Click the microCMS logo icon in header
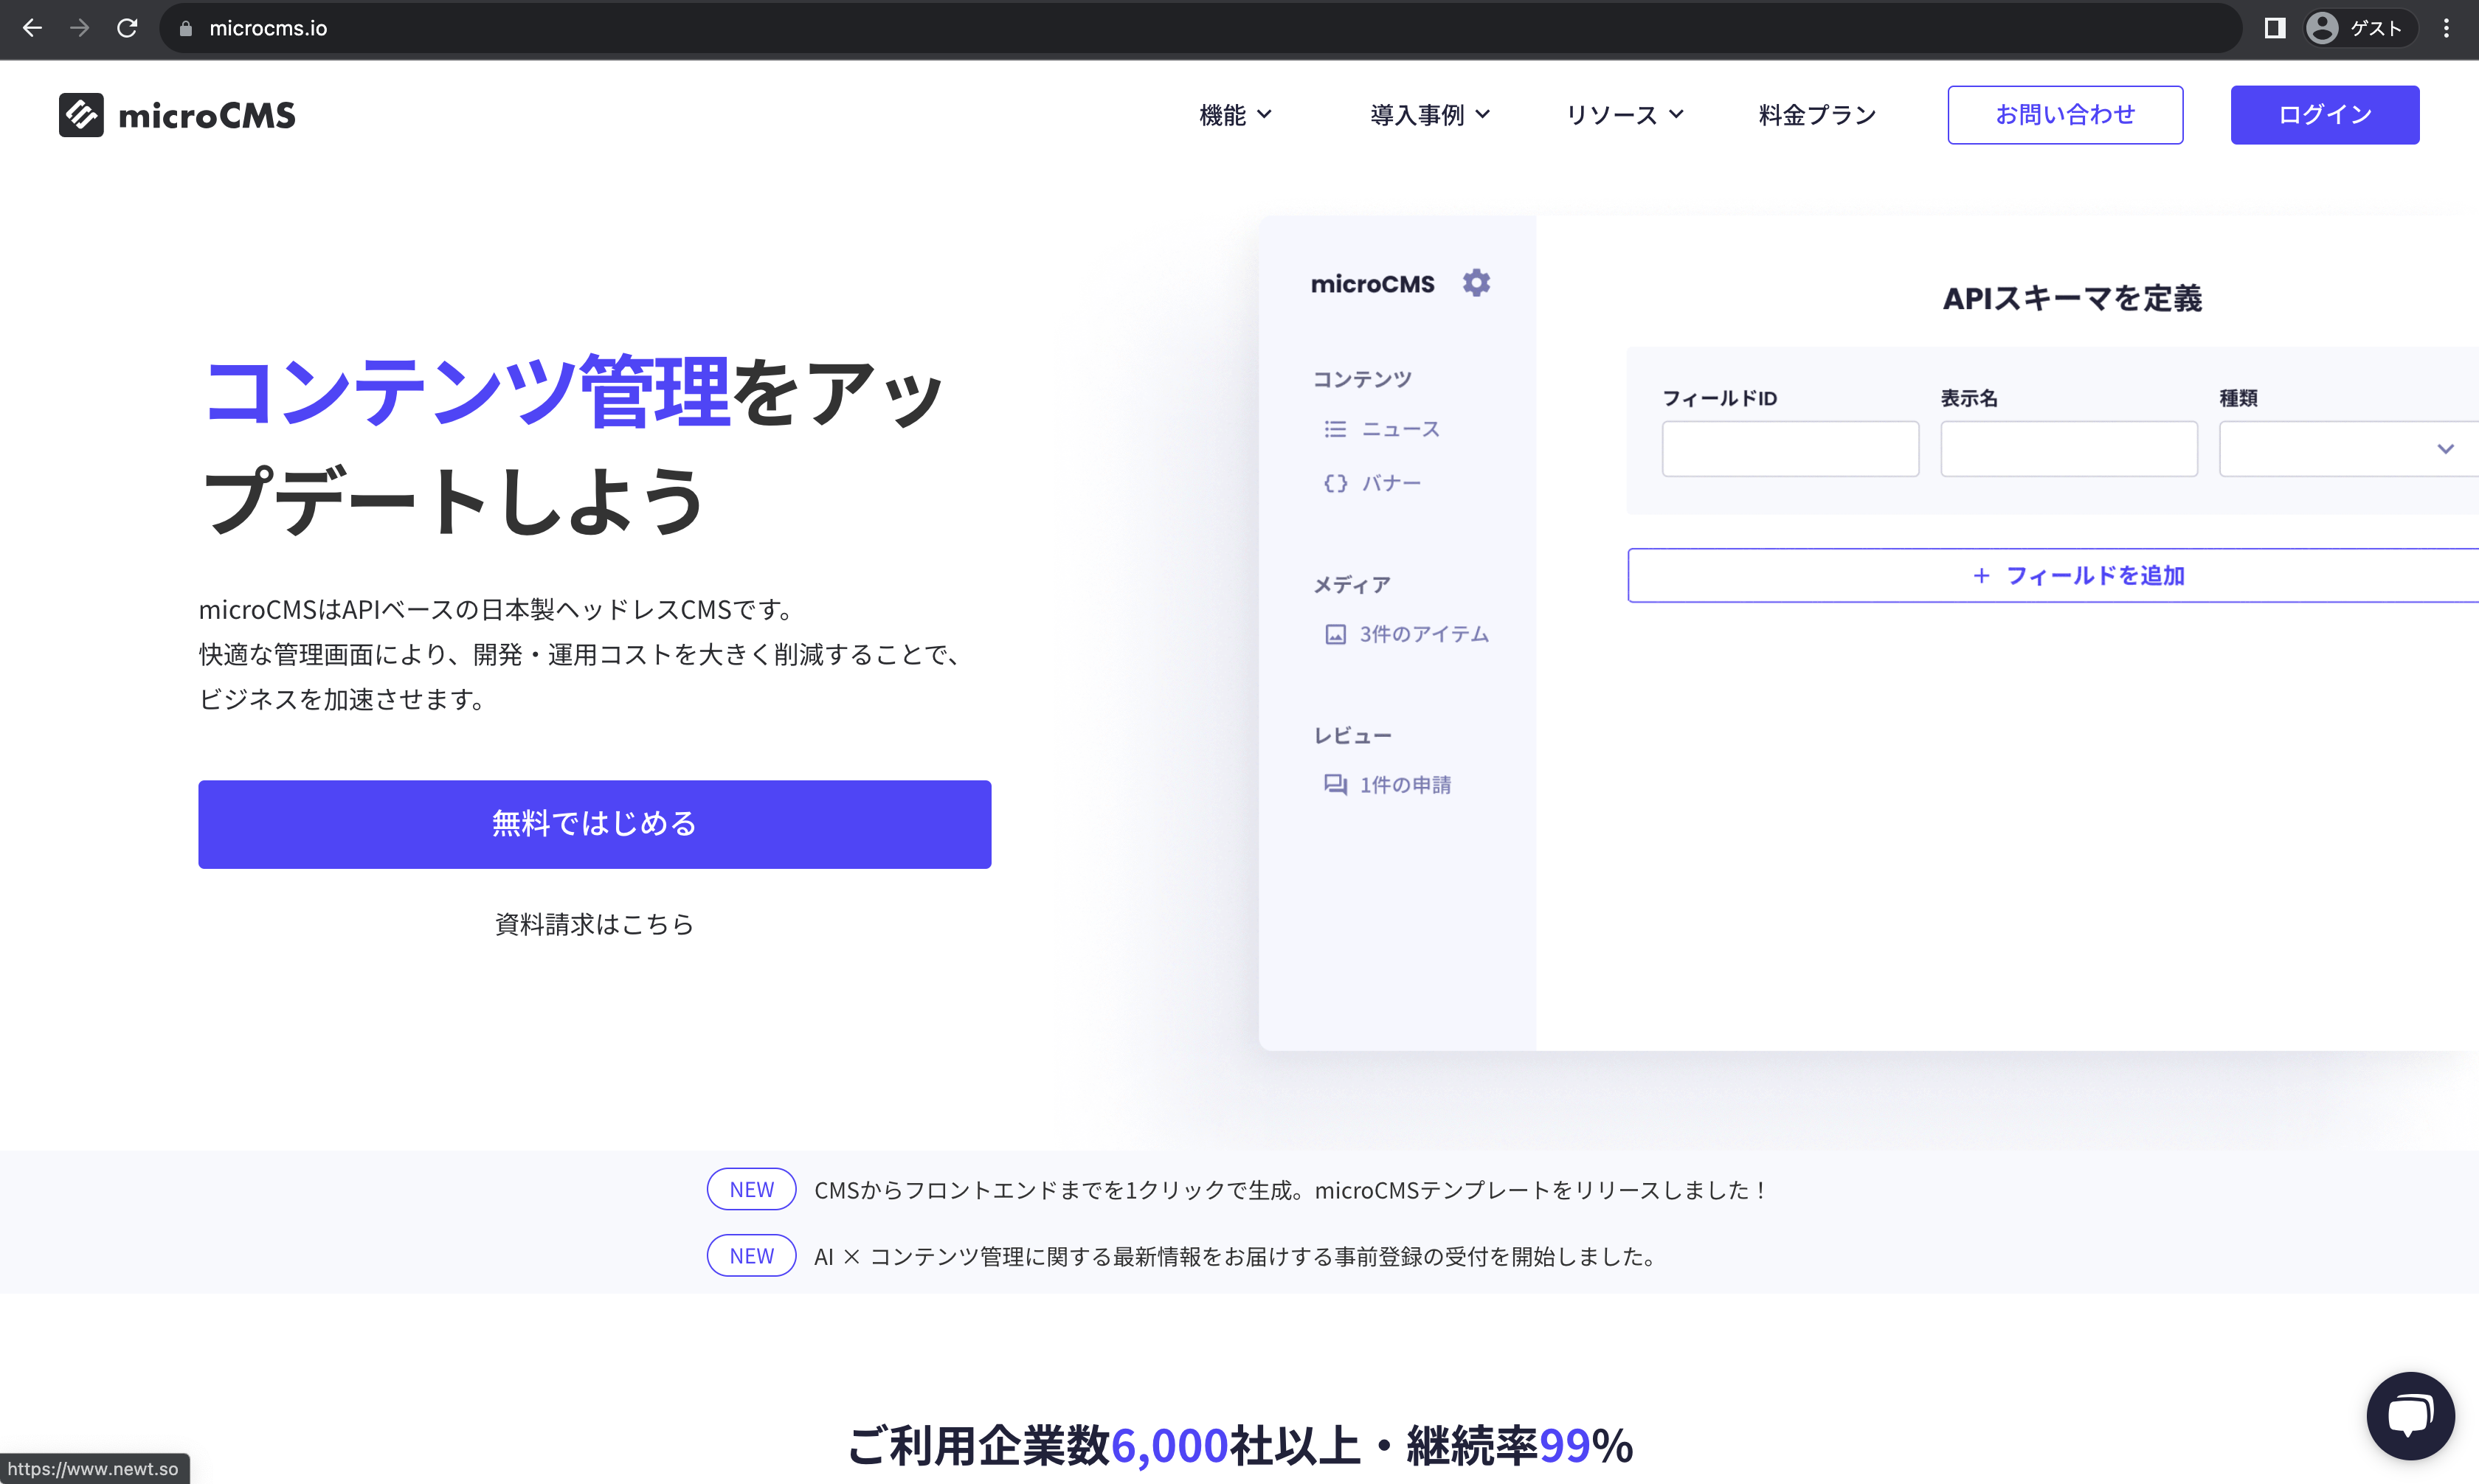This screenshot has height=1484, width=2479. [81, 115]
